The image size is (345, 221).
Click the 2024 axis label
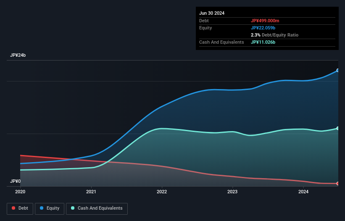[303, 192]
